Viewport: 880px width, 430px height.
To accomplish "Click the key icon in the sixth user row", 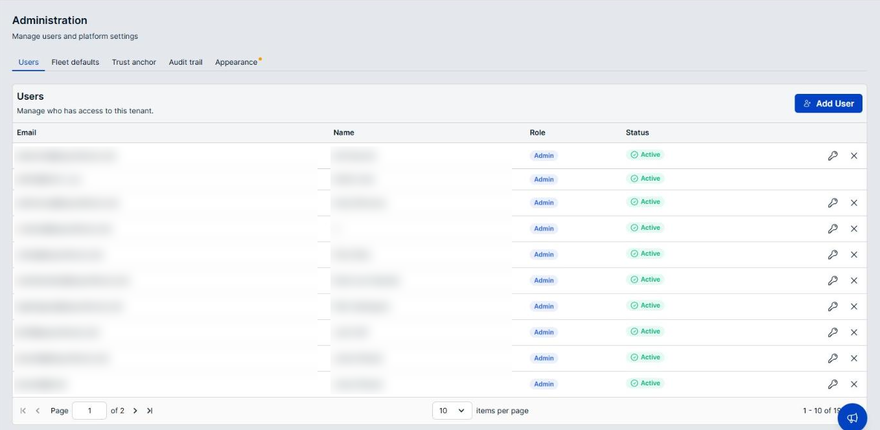I will pos(833,280).
